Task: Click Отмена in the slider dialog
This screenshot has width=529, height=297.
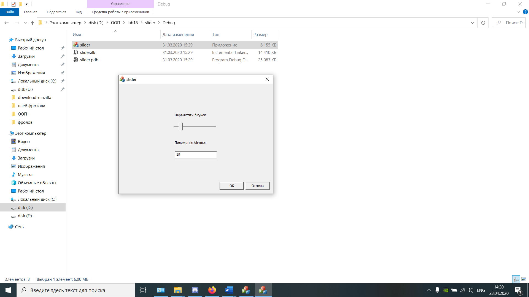Action: [x=257, y=186]
